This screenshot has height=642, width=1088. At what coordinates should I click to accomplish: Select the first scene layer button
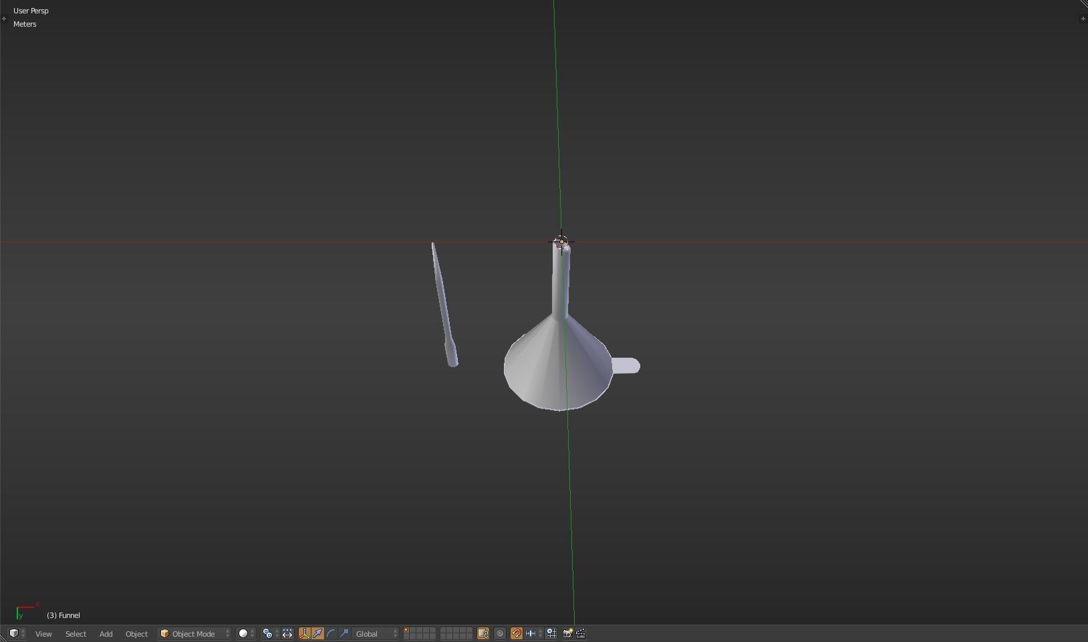tap(406, 631)
